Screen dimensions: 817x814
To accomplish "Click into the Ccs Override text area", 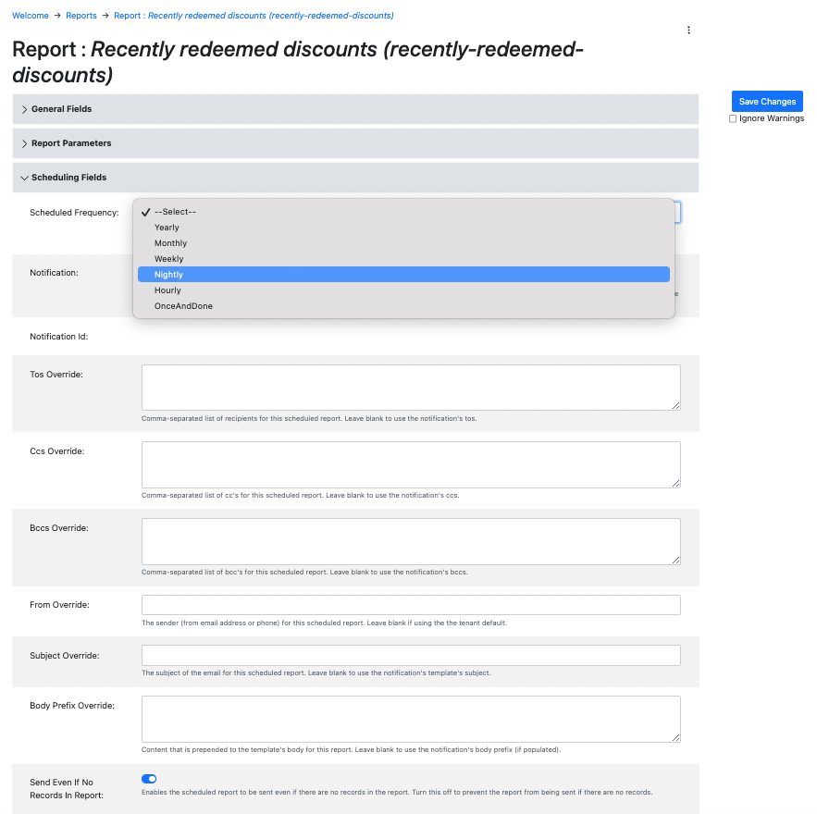I will click(x=411, y=464).
